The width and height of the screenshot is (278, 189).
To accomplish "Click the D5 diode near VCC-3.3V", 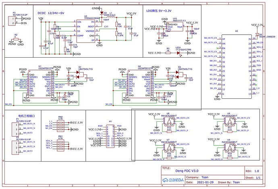I will point(257,34).
